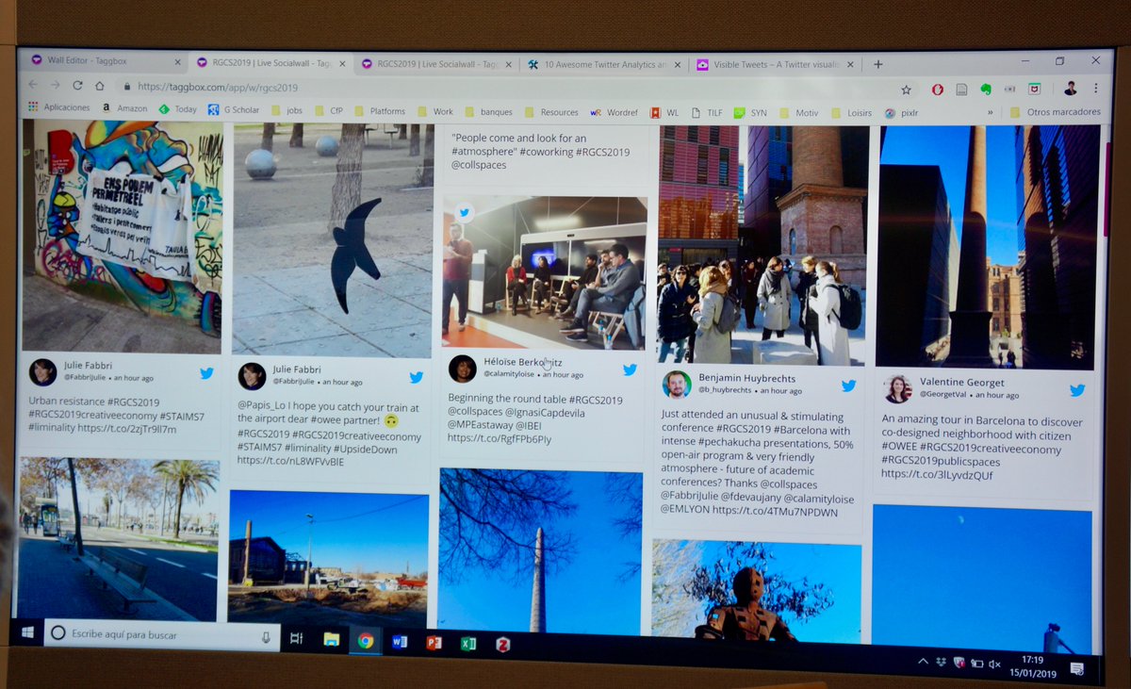Open the pixlr bookmark

click(901, 113)
